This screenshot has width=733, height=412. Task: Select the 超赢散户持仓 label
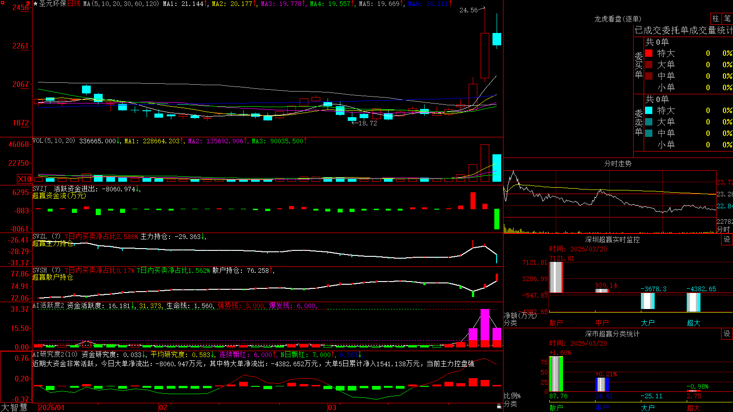point(53,277)
